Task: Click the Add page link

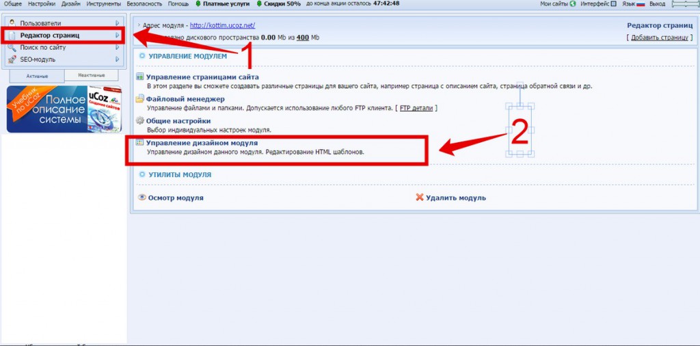Action: pos(660,38)
